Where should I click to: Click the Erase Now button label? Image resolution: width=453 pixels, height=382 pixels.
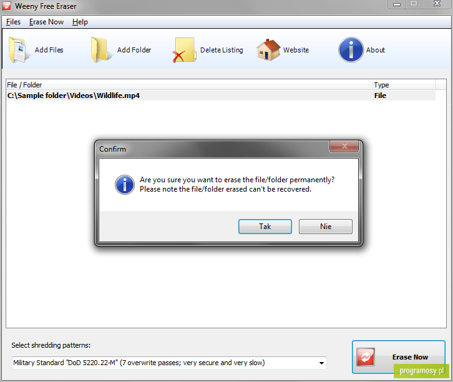[410, 357]
